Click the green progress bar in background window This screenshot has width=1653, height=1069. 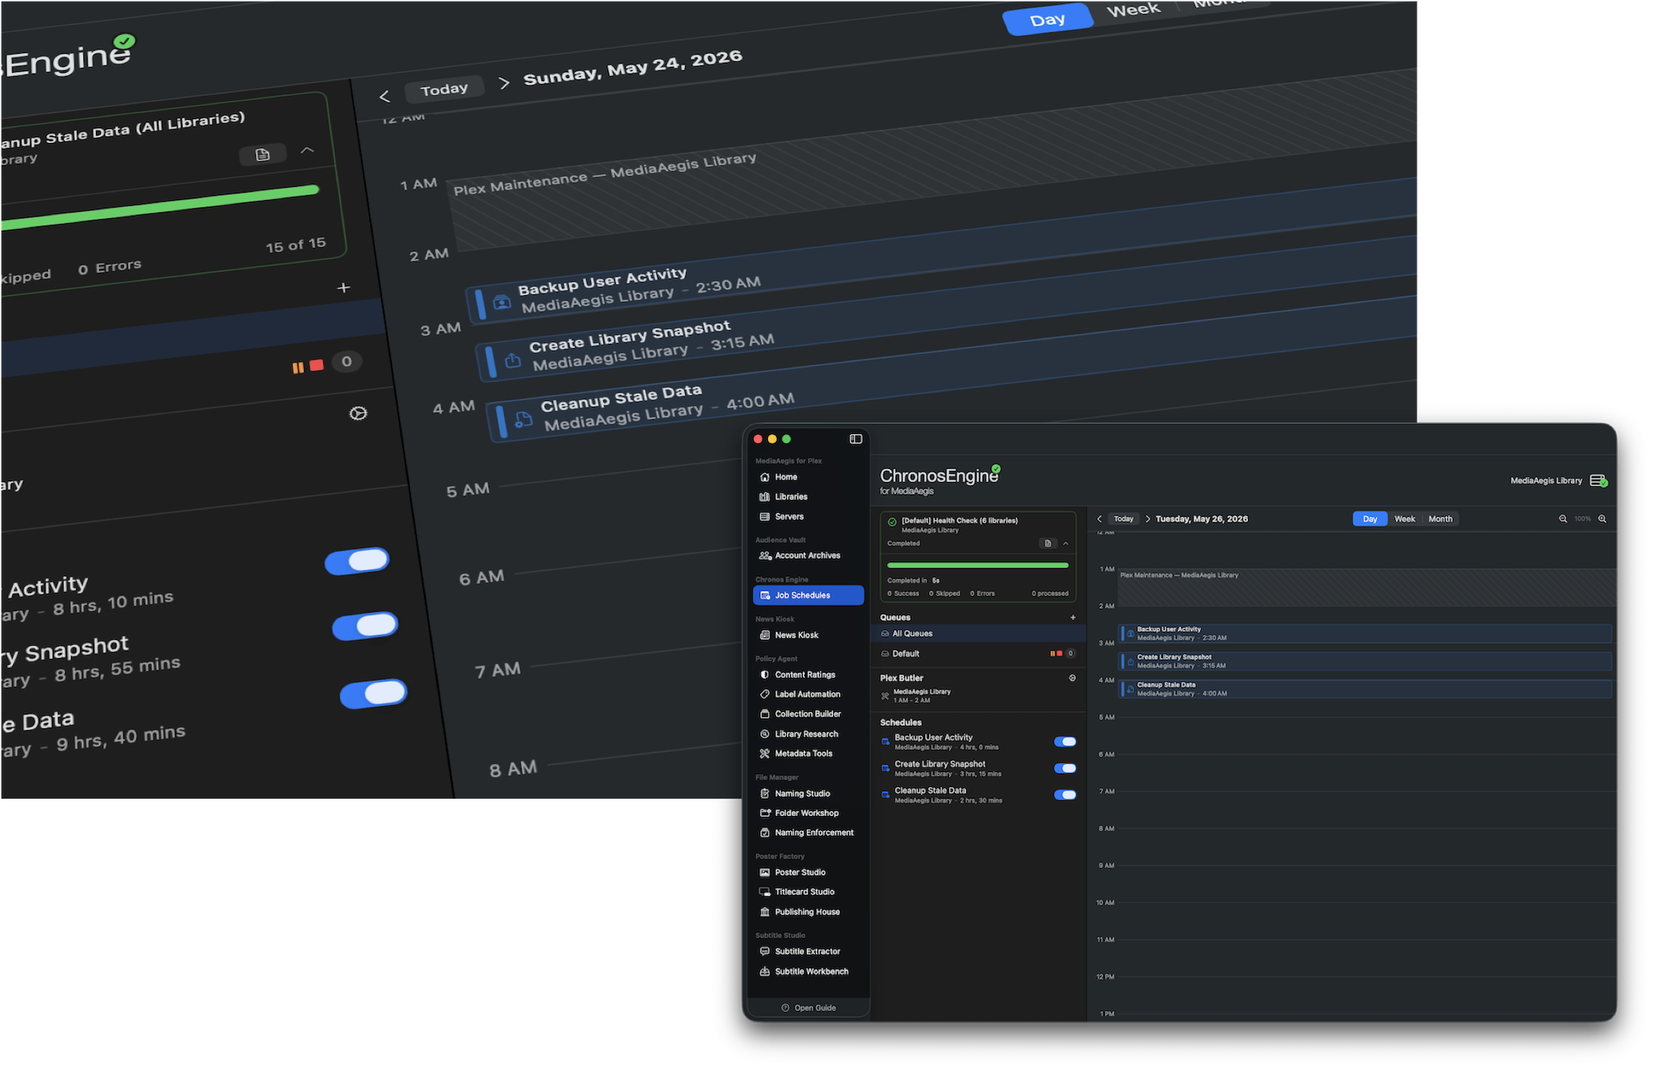pos(160,208)
